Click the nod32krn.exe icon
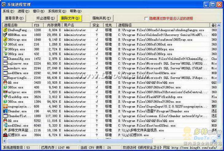Viewport: 224px width, 151px height. 5,73
